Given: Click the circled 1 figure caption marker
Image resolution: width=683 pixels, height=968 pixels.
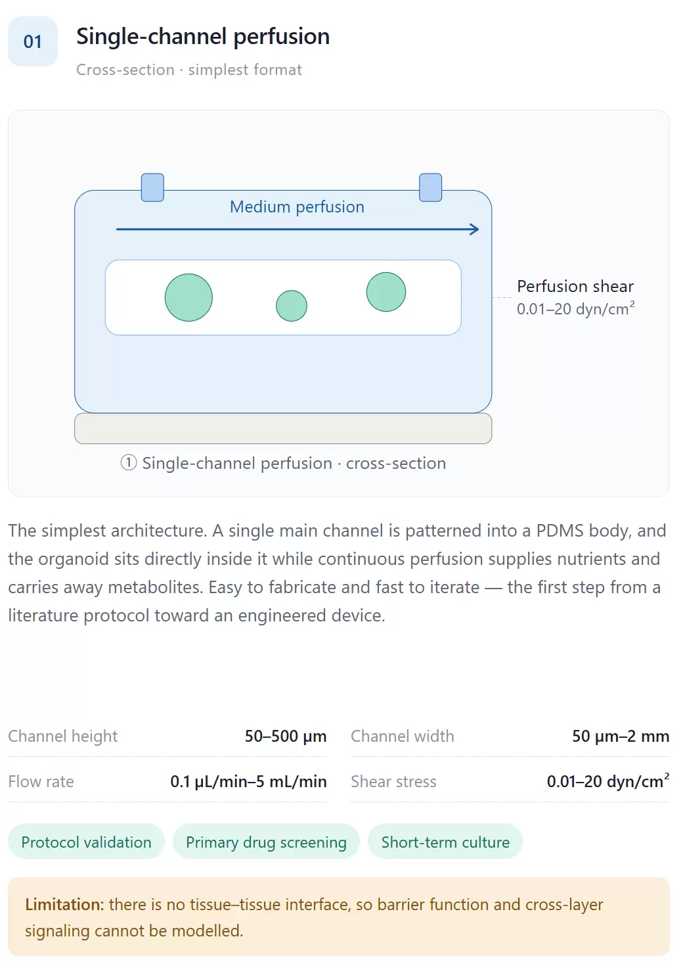Looking at the screenshot, I should point(129,463).
